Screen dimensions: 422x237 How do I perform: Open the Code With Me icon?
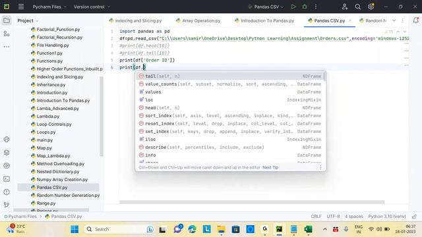(344, 7)
